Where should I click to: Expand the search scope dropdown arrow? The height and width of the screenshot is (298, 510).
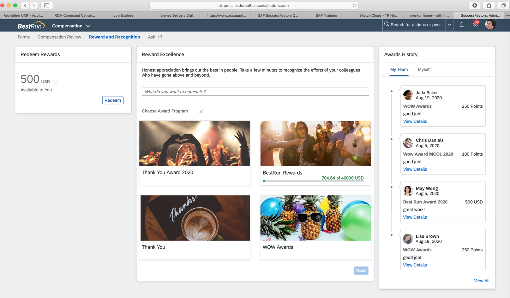pos(449,25)
